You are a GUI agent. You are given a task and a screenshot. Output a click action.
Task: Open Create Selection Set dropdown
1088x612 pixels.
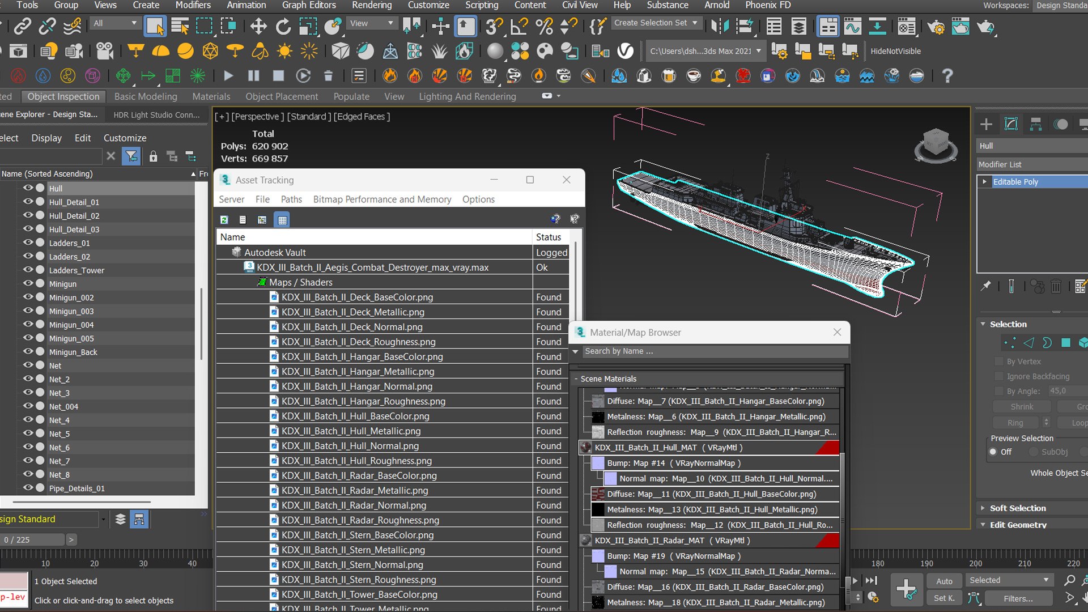click(656, 23)
